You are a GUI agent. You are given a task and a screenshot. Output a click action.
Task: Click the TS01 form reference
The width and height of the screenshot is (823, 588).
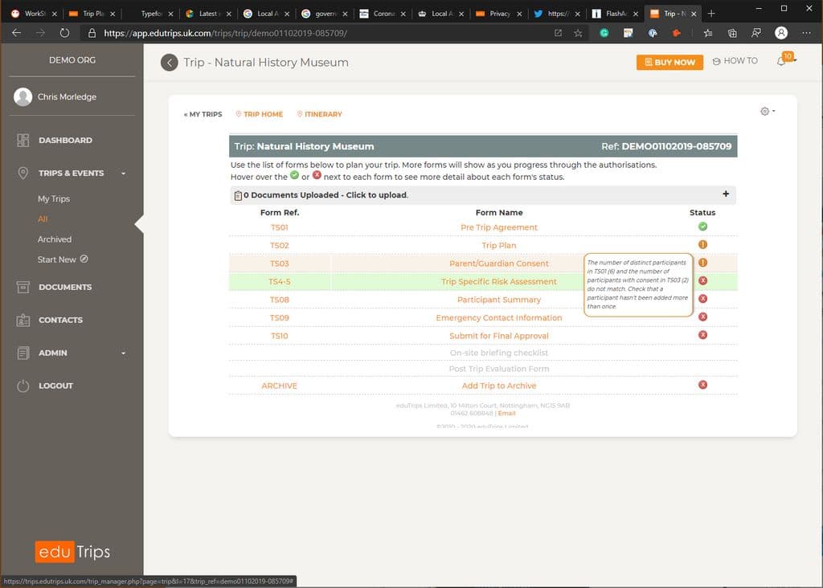click(x=279, y=227)
